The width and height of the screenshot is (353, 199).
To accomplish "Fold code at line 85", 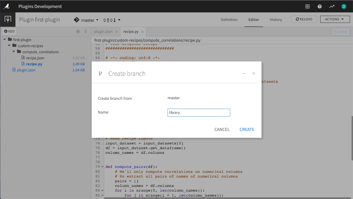I will (103, 195).
